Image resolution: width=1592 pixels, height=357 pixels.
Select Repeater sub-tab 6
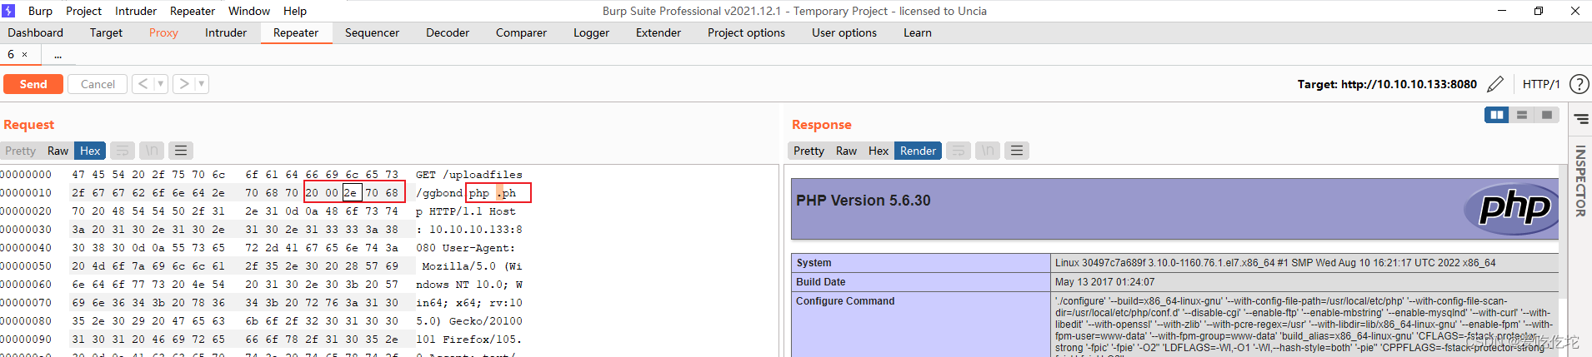coord(12,54)
